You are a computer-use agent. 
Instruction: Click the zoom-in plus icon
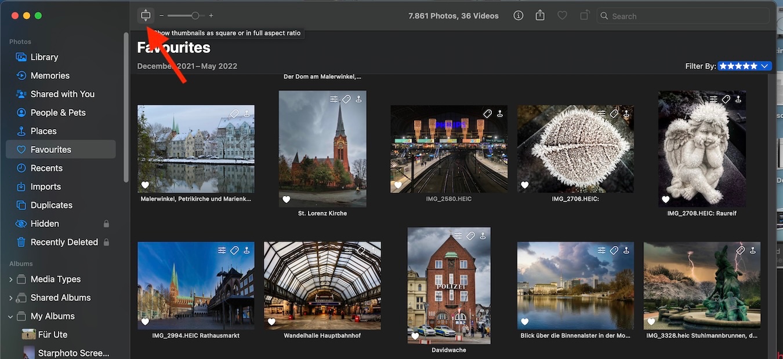coord(211,16)
